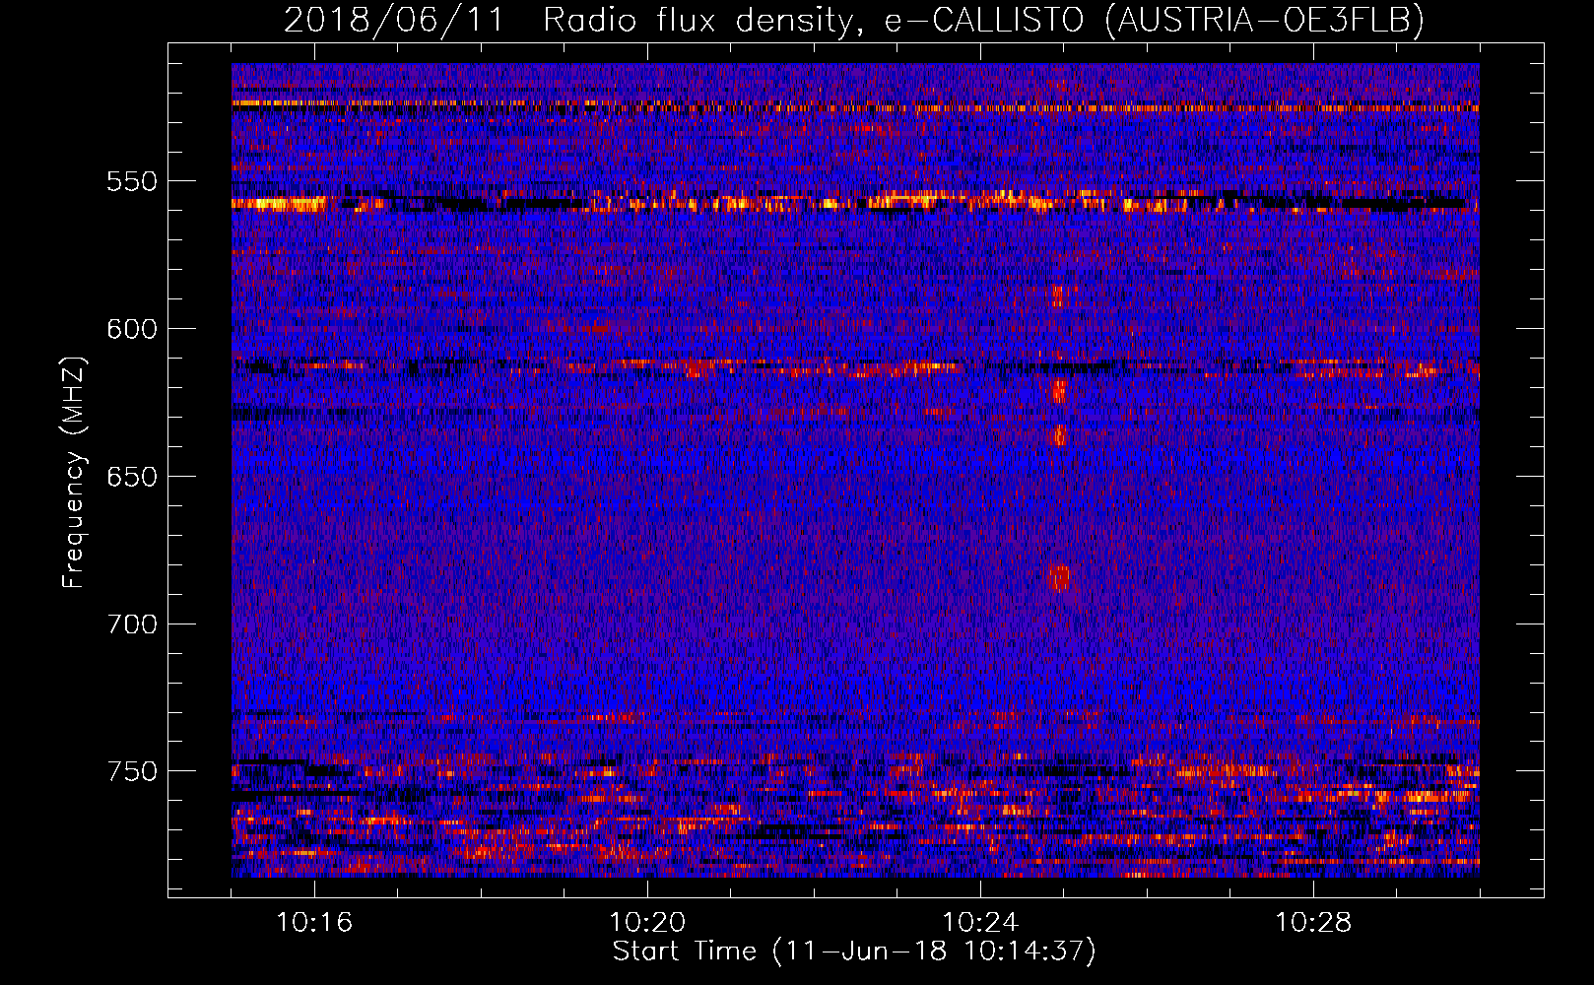
Task: Select the 750 frequency tick label
Action: pos(132,771)
